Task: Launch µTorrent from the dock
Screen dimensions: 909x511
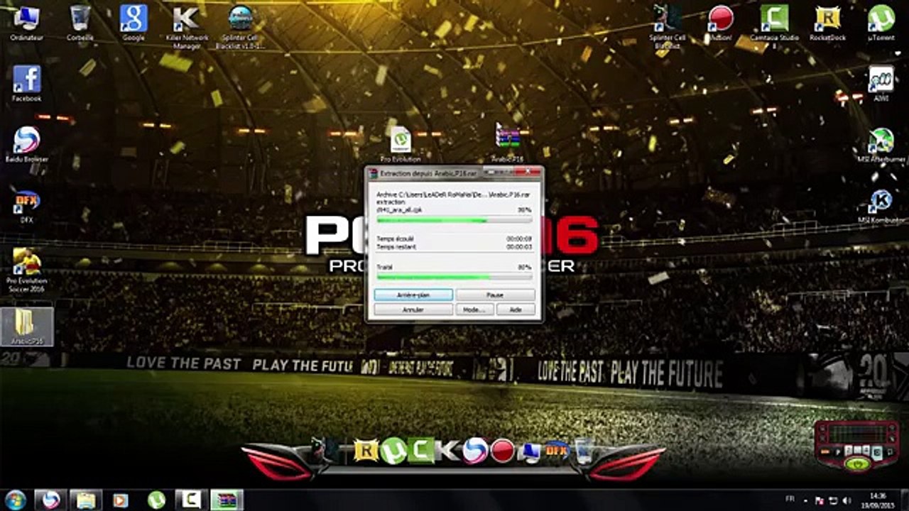Action: tap(393, 451)
